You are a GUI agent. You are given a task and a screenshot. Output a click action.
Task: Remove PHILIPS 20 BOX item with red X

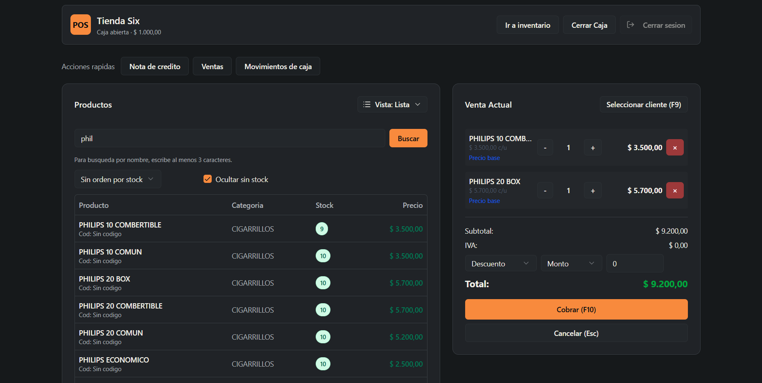(675, 190)
